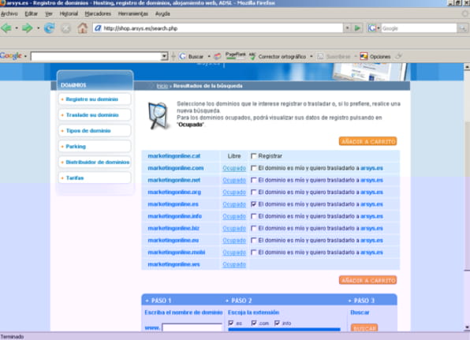Check transfer box for marketingonline.info
The width and height of the screenshot is (470, 340).
[x=254, y=216]
